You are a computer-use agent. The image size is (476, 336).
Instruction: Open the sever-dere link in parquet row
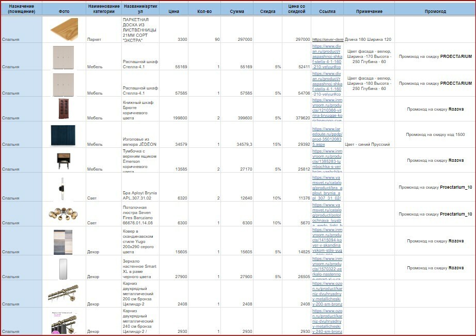pos(327,39)
